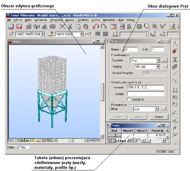
Task: Click flag icon in right sidebar
Action: pos(175,135)
